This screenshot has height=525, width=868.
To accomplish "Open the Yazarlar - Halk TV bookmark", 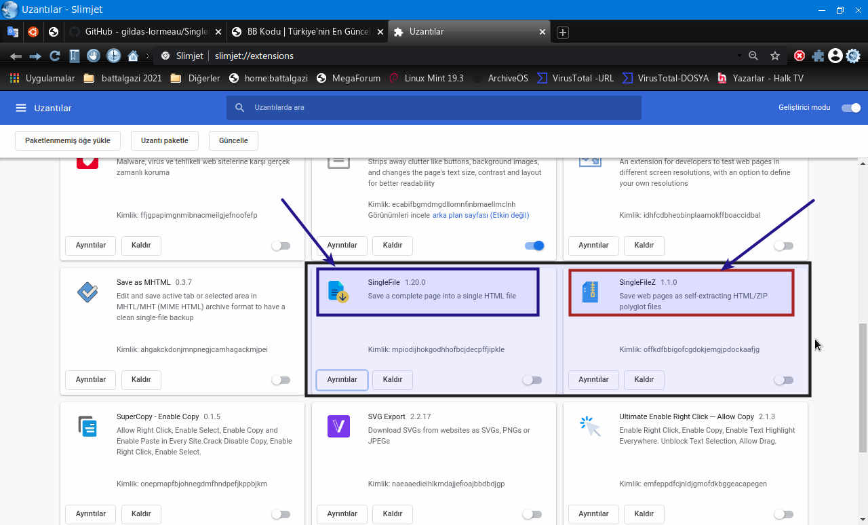I will pyautogui.click(x=760, y=78).
